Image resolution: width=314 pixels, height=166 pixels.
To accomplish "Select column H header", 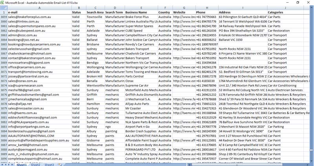I will [207, 8].
